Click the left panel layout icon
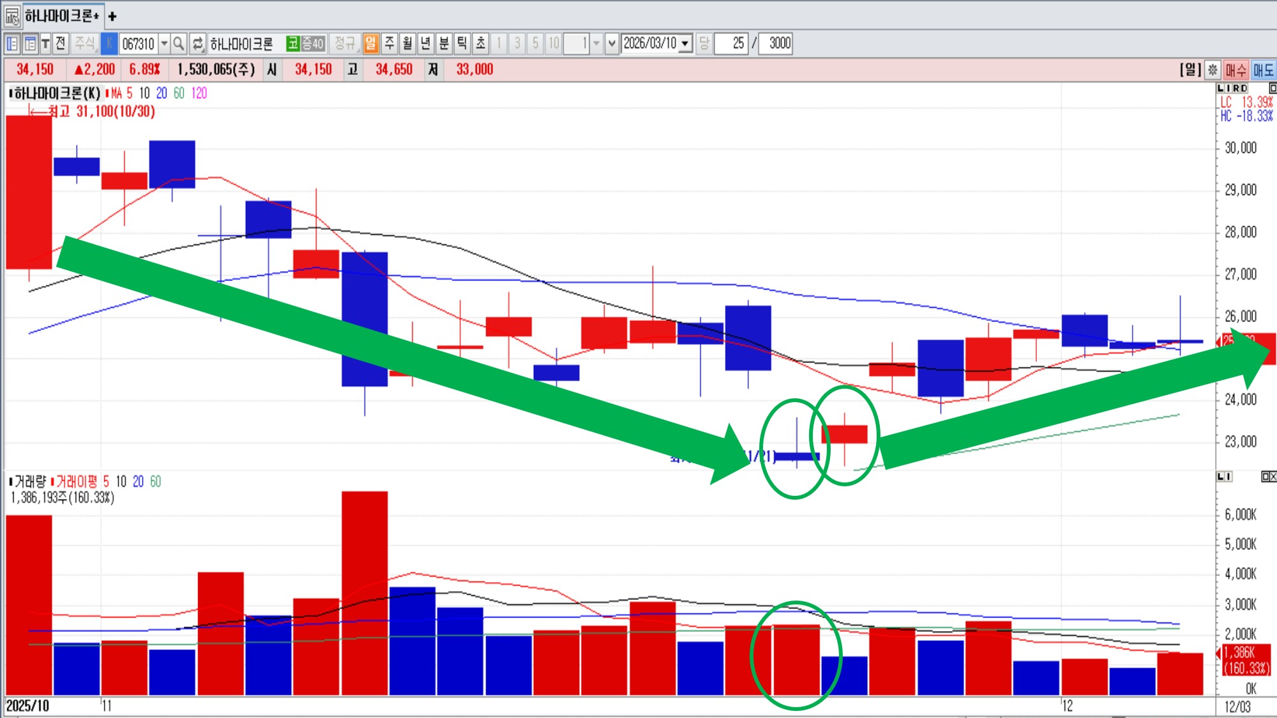The image size is (1277, 718). click(x=12, y=43)
